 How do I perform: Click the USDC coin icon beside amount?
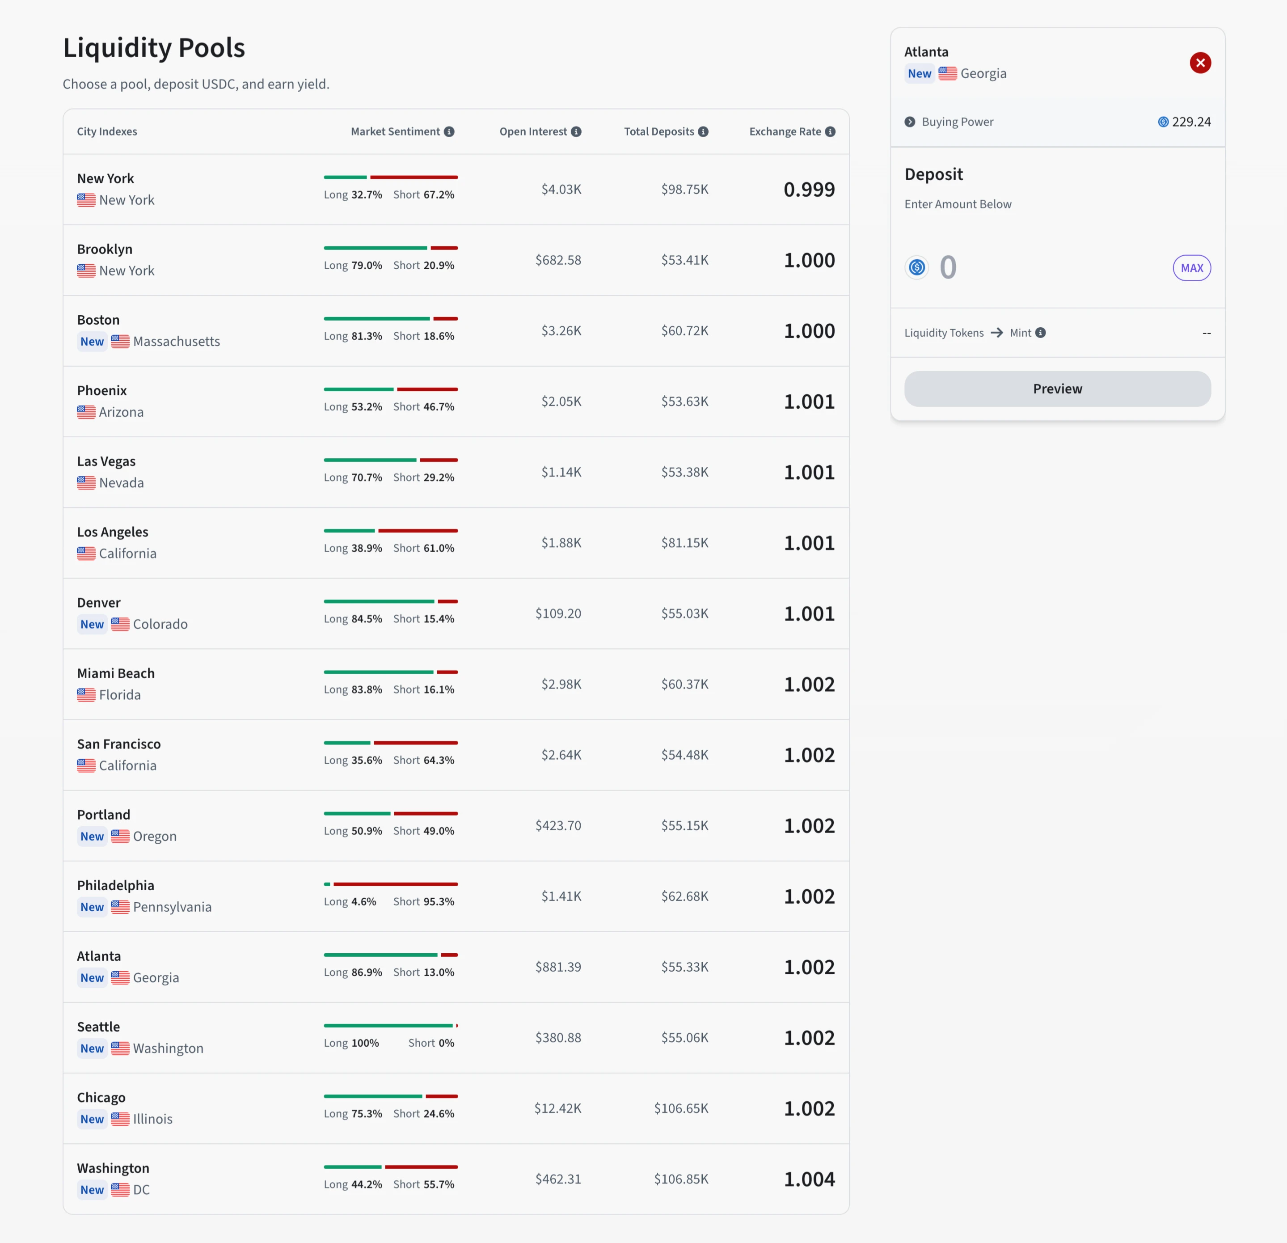point(917,267)
